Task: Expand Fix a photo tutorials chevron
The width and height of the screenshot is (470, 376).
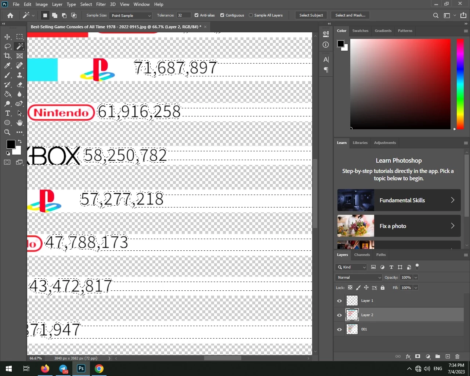Action: [x=453, y=226]
